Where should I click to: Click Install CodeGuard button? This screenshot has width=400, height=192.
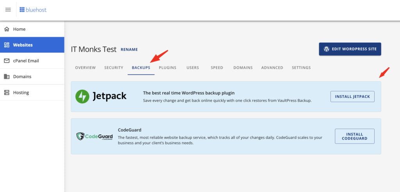[x=355, y=136]
